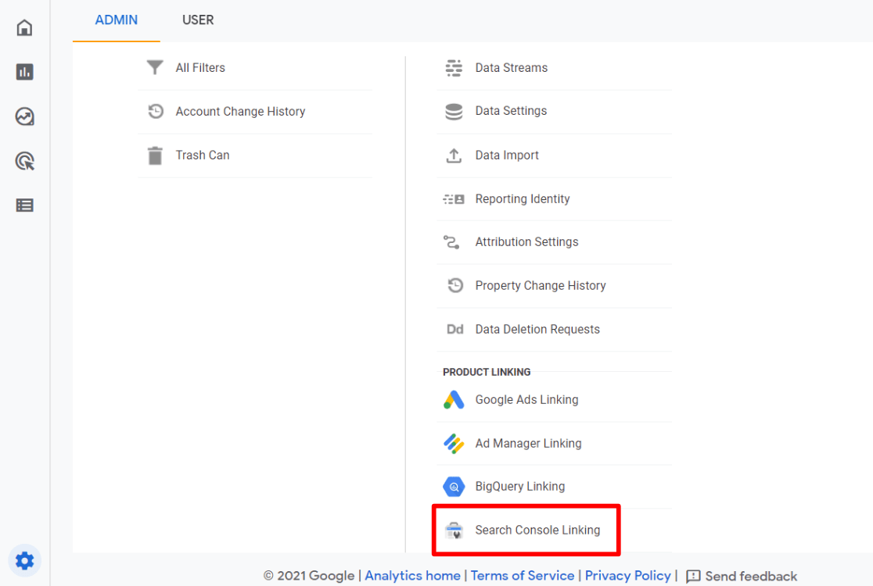
Task: Open Data Streams settings
Action: pos(511,67)
